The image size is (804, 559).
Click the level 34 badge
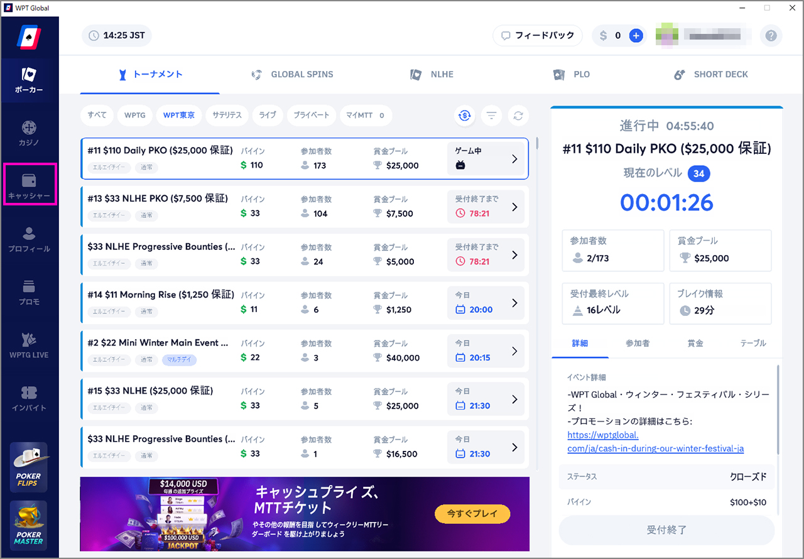click(699, 173)
